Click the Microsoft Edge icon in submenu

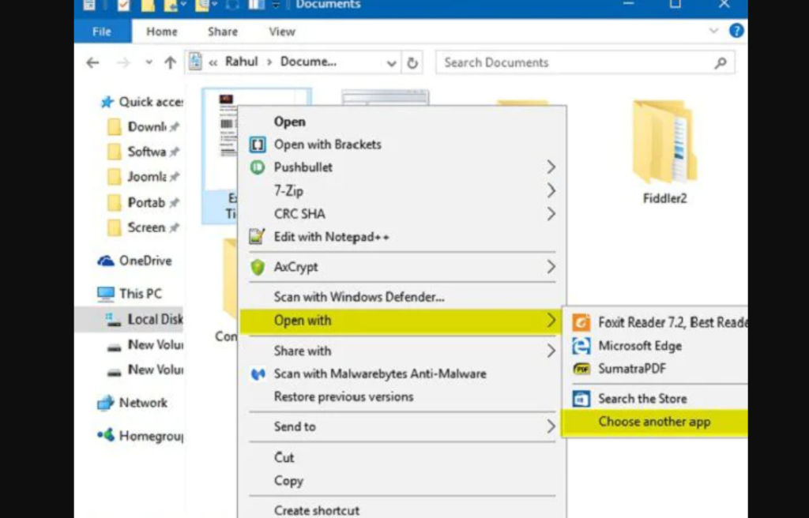[581, 346]
